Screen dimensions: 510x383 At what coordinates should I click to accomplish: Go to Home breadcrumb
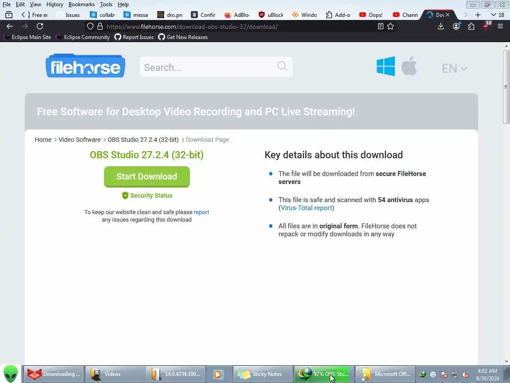click(x=43, y=140)
